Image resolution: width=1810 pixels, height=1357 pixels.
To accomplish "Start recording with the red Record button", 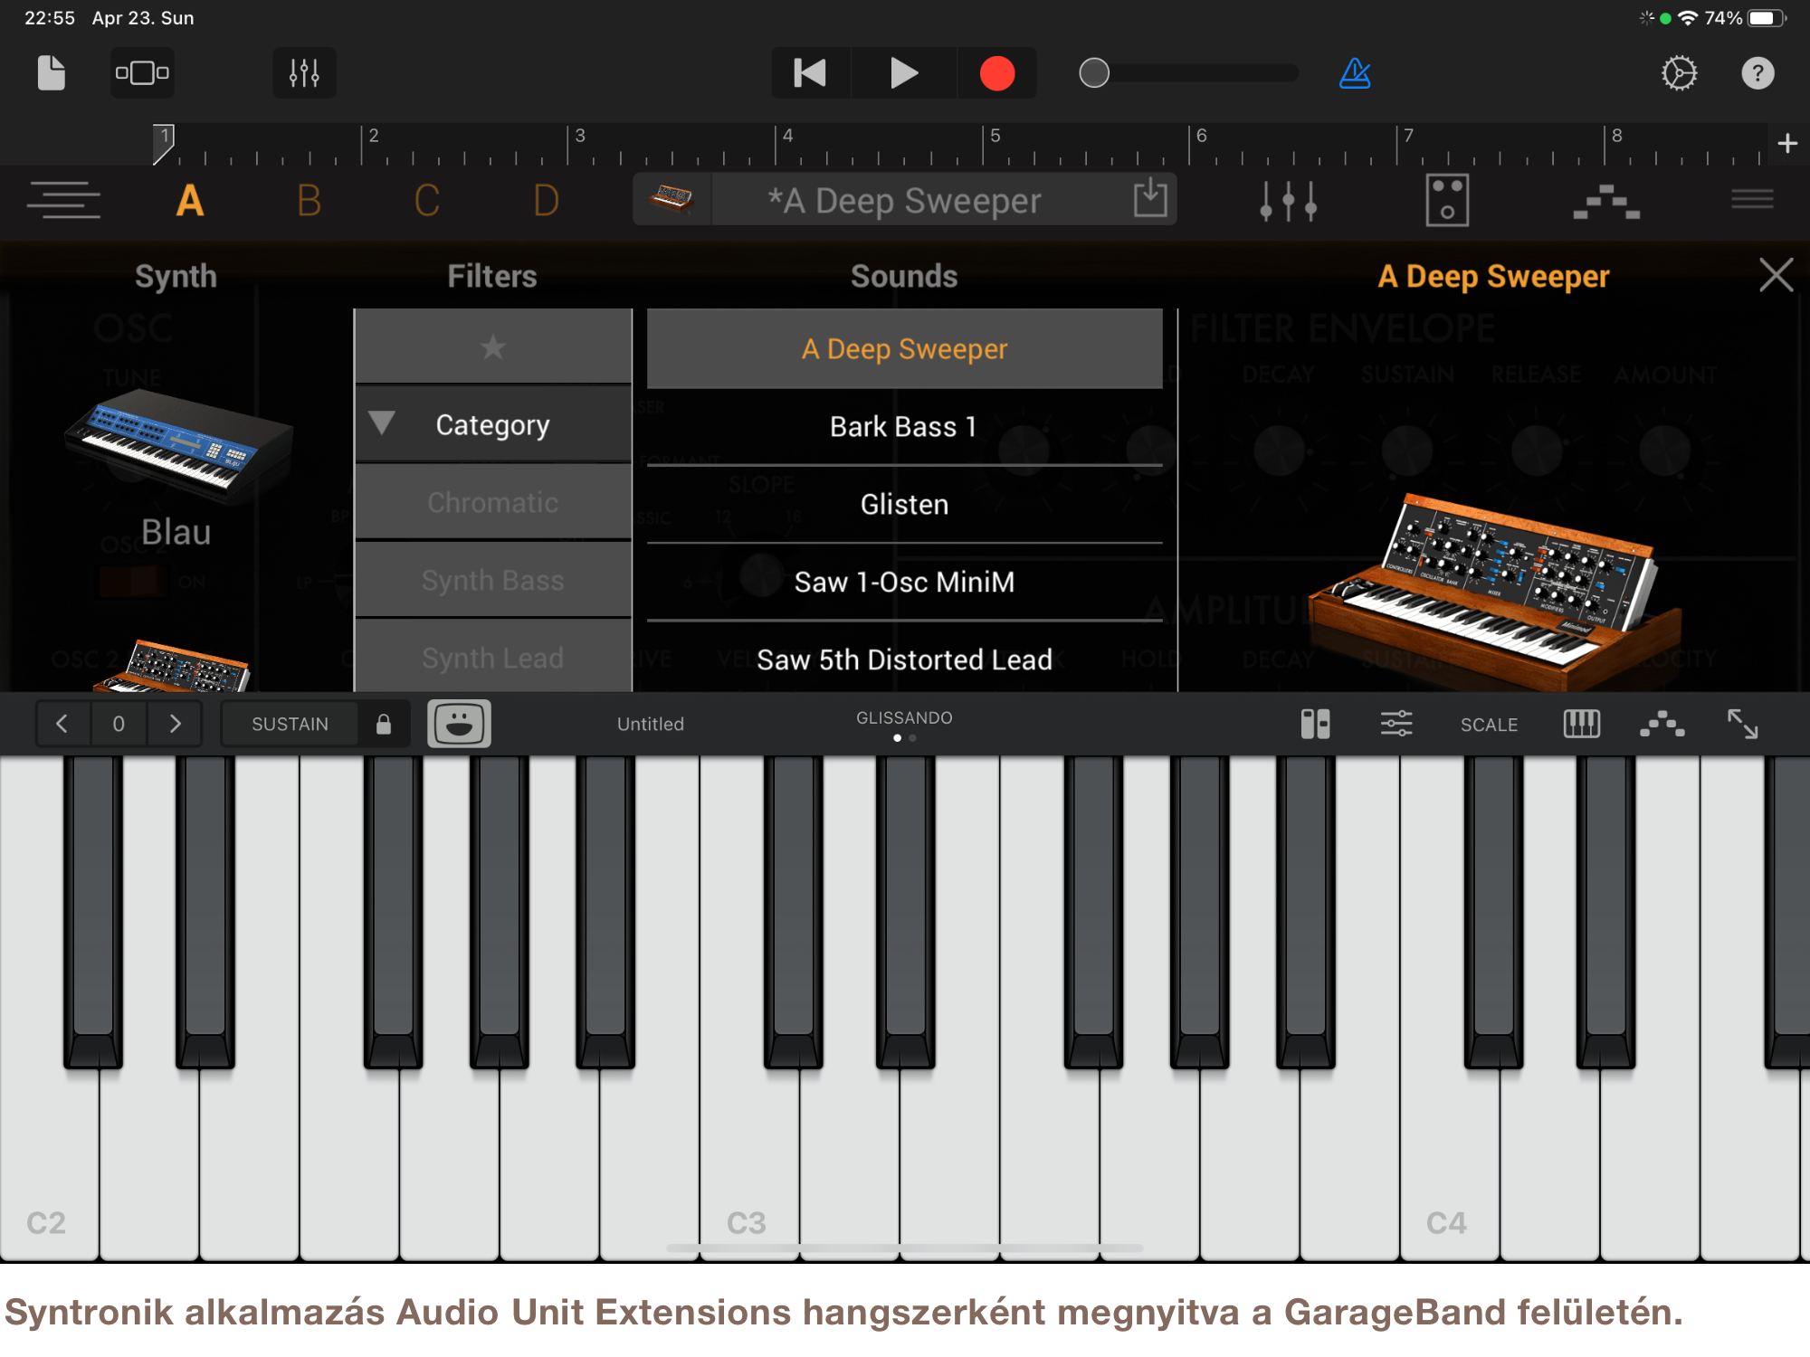I will tap(997, 73).
